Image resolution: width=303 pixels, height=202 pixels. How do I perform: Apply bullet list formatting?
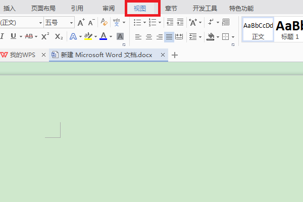tap(137, 22)
